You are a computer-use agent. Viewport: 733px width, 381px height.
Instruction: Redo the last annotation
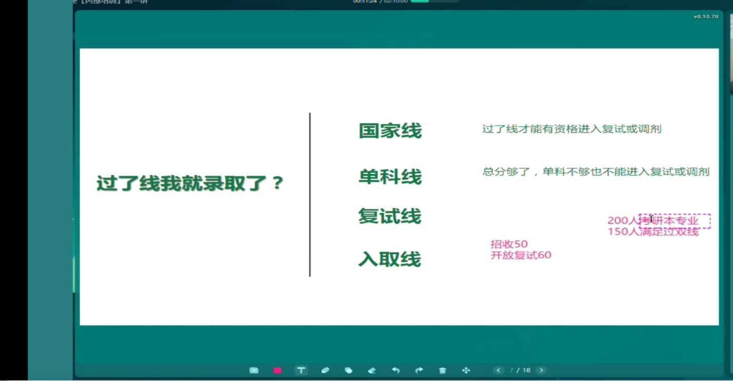(419, 370)
